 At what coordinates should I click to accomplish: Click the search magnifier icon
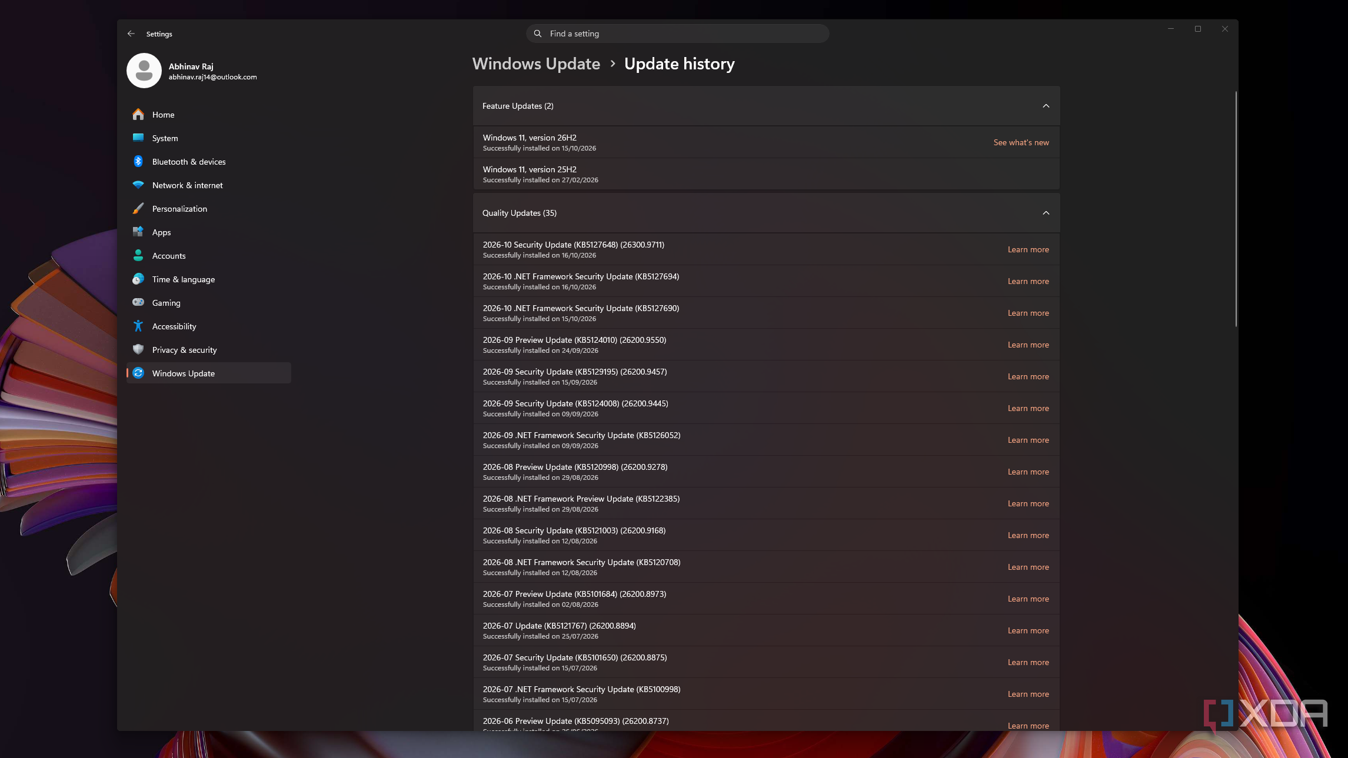[537, 34]
